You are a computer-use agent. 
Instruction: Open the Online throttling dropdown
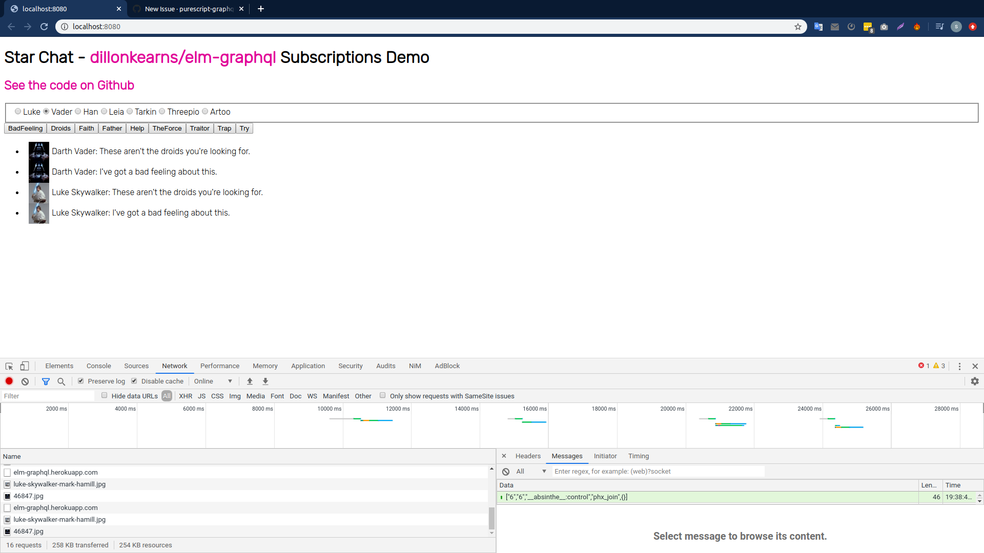click(x=213, y=381)
